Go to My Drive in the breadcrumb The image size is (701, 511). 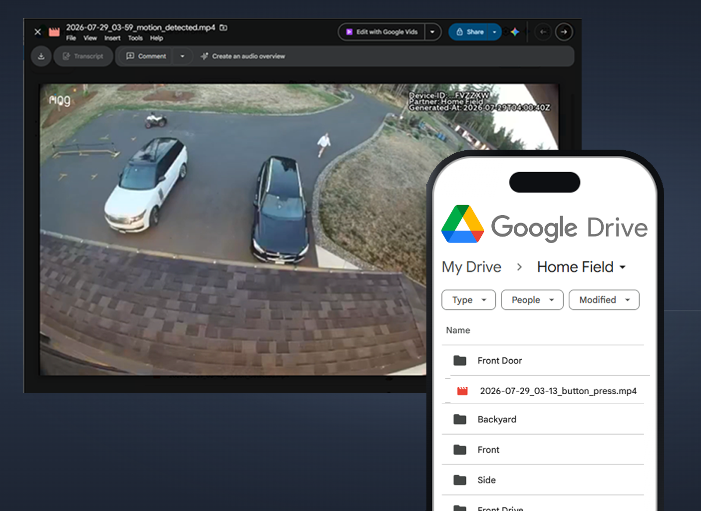pyautogui.click(x=471, y=267)
